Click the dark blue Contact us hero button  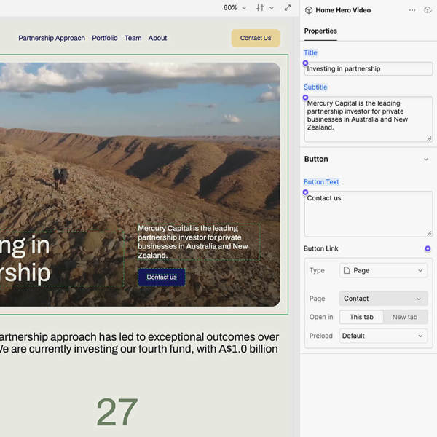[x=162, y=277]
